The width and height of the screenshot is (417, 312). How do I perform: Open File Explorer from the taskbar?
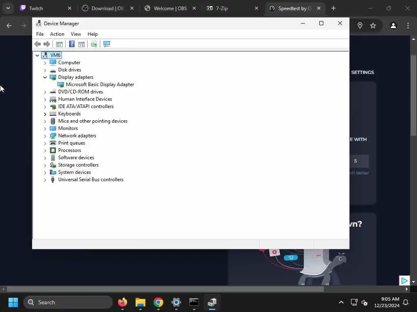point(140,302)
